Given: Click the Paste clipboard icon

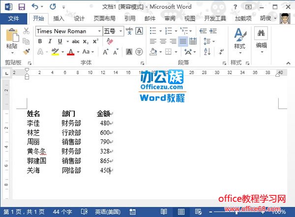Looking at the screenshot, I should 12,35.
